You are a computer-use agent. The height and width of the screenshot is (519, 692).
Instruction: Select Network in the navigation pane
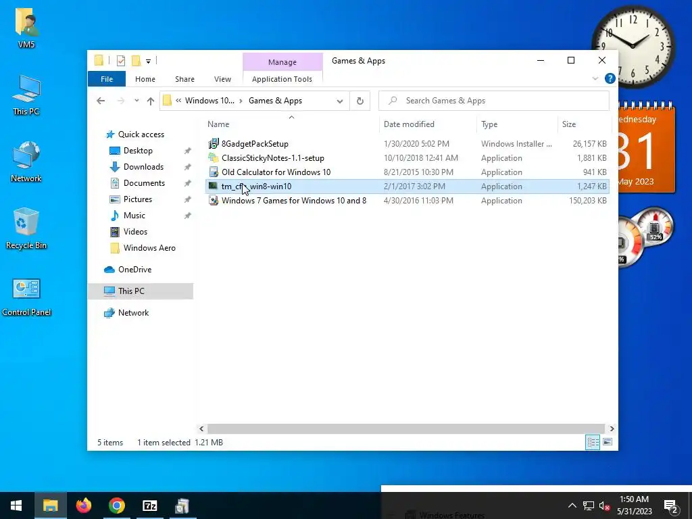coord(133,313)
